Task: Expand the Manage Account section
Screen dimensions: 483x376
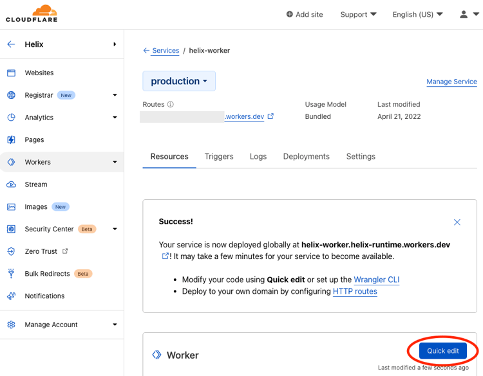Action: click(x=62, y=325)
